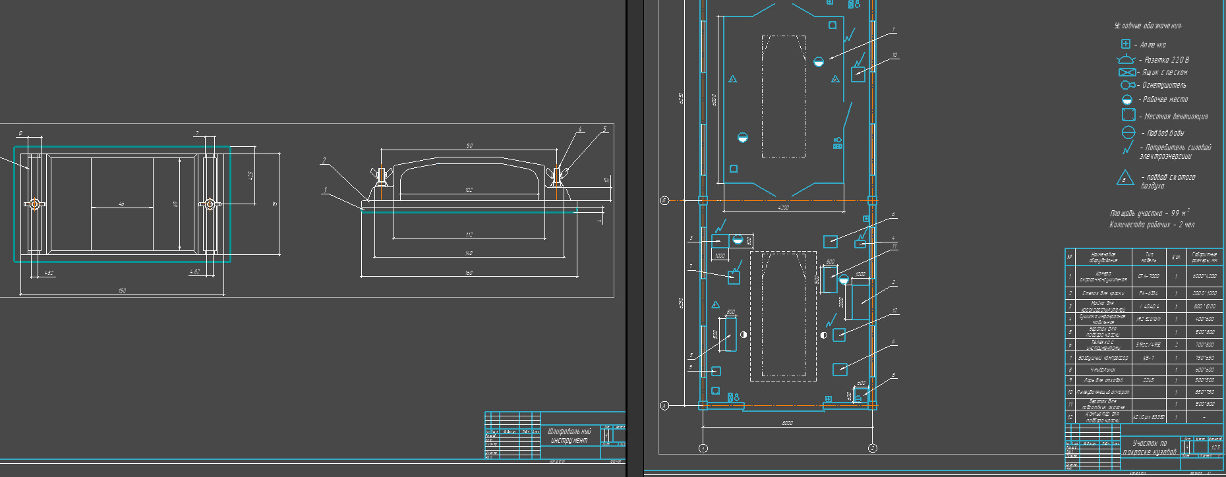
Task: Click 'Шлифовальный инструмент' title block text
Action: point(571,435)
